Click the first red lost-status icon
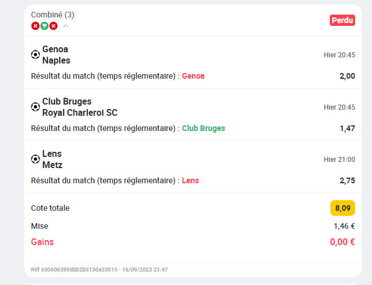This screenshot has height=285, width=372. (x=35, y=26)
